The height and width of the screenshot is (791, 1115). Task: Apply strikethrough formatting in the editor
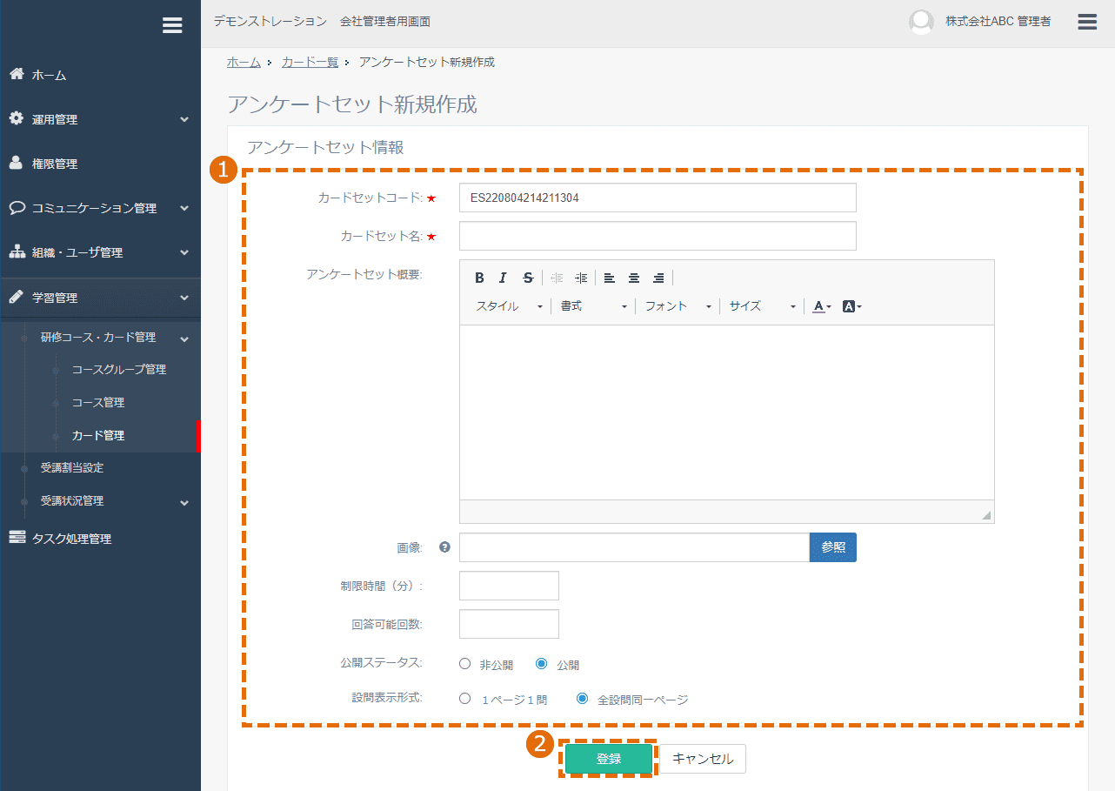click(x=528, y=278)
